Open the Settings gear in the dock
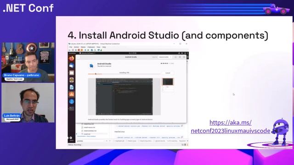 71,137
